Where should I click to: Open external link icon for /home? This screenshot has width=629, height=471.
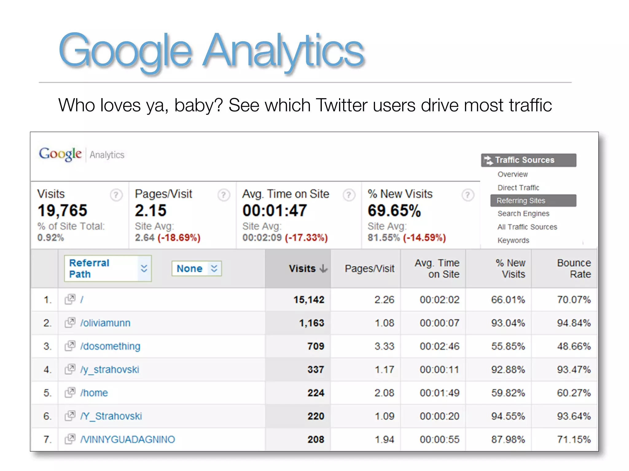tap(70, 392)
